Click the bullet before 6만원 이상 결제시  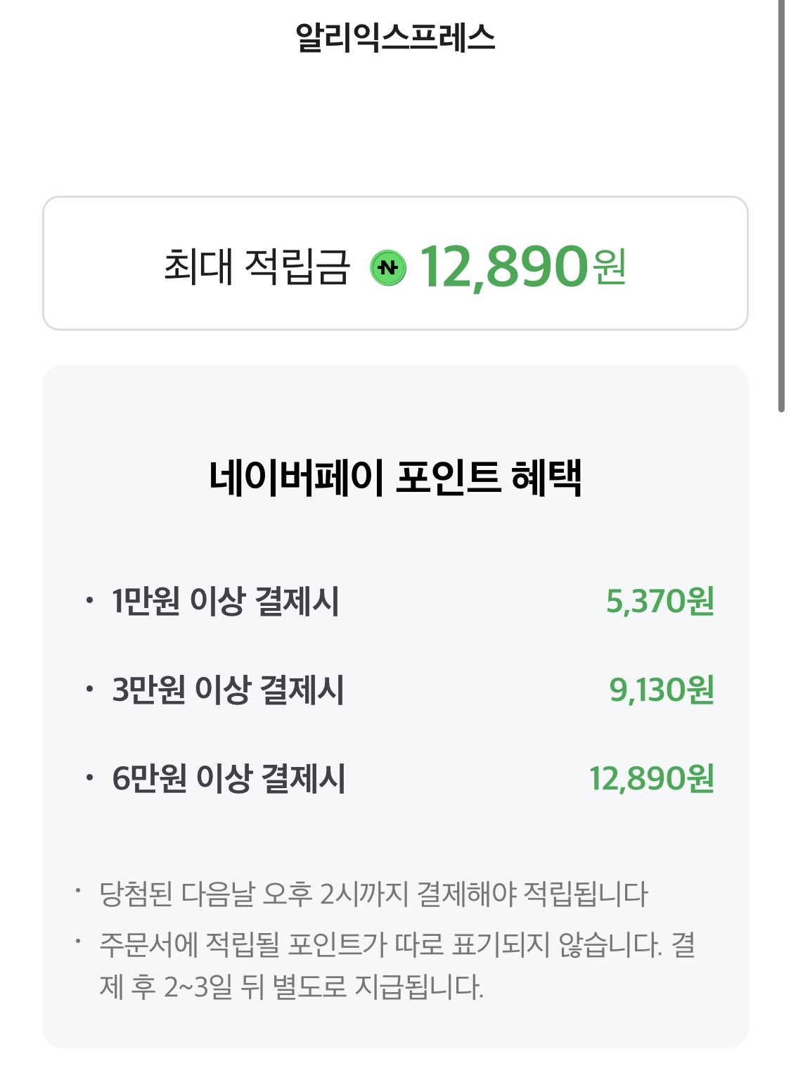pyautogui.click(x=89, y=778)
